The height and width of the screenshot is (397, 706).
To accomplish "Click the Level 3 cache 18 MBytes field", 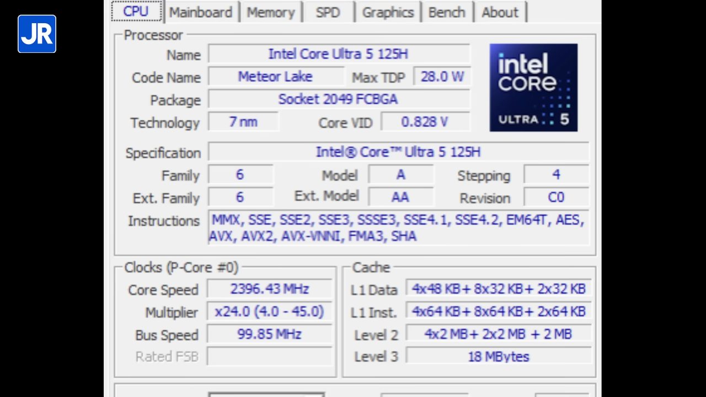I will pos(499,356).
